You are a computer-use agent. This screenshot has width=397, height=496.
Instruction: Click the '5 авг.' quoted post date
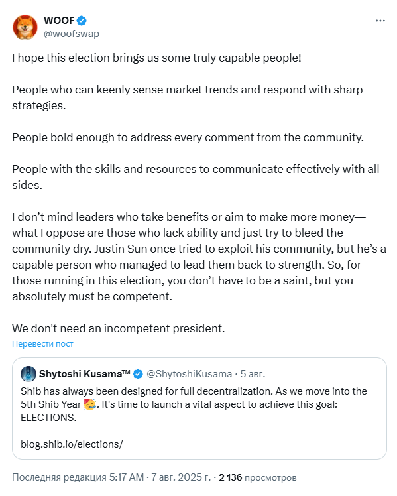click(253, 374)
